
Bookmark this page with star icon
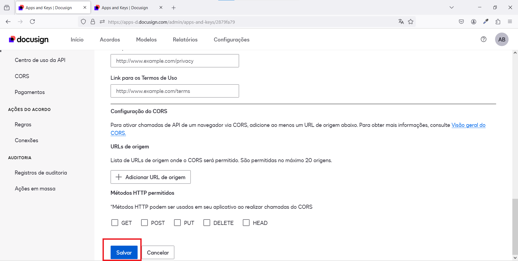tap(411, 22)
